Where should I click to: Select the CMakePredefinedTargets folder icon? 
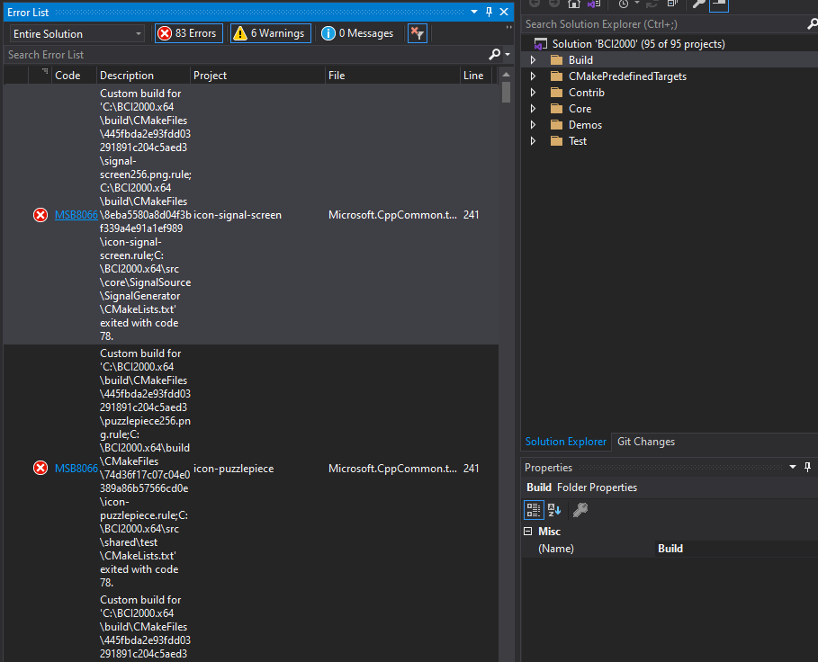(557, 76)
